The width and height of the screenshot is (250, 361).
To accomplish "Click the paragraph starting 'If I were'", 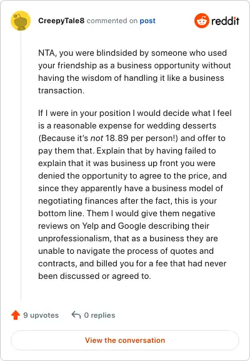I will (x=135, y=194).
